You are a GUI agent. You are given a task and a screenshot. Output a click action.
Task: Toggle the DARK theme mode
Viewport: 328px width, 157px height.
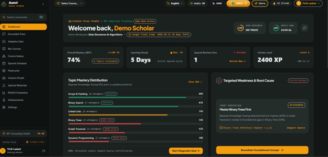pos(217,3)
